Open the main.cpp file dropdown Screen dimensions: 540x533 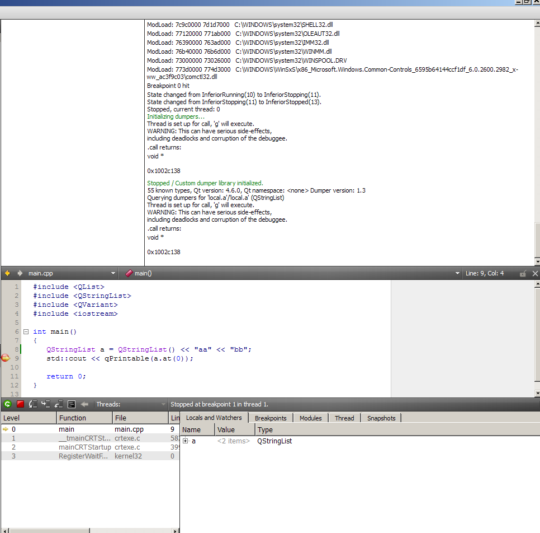click(x=113, y=273)
